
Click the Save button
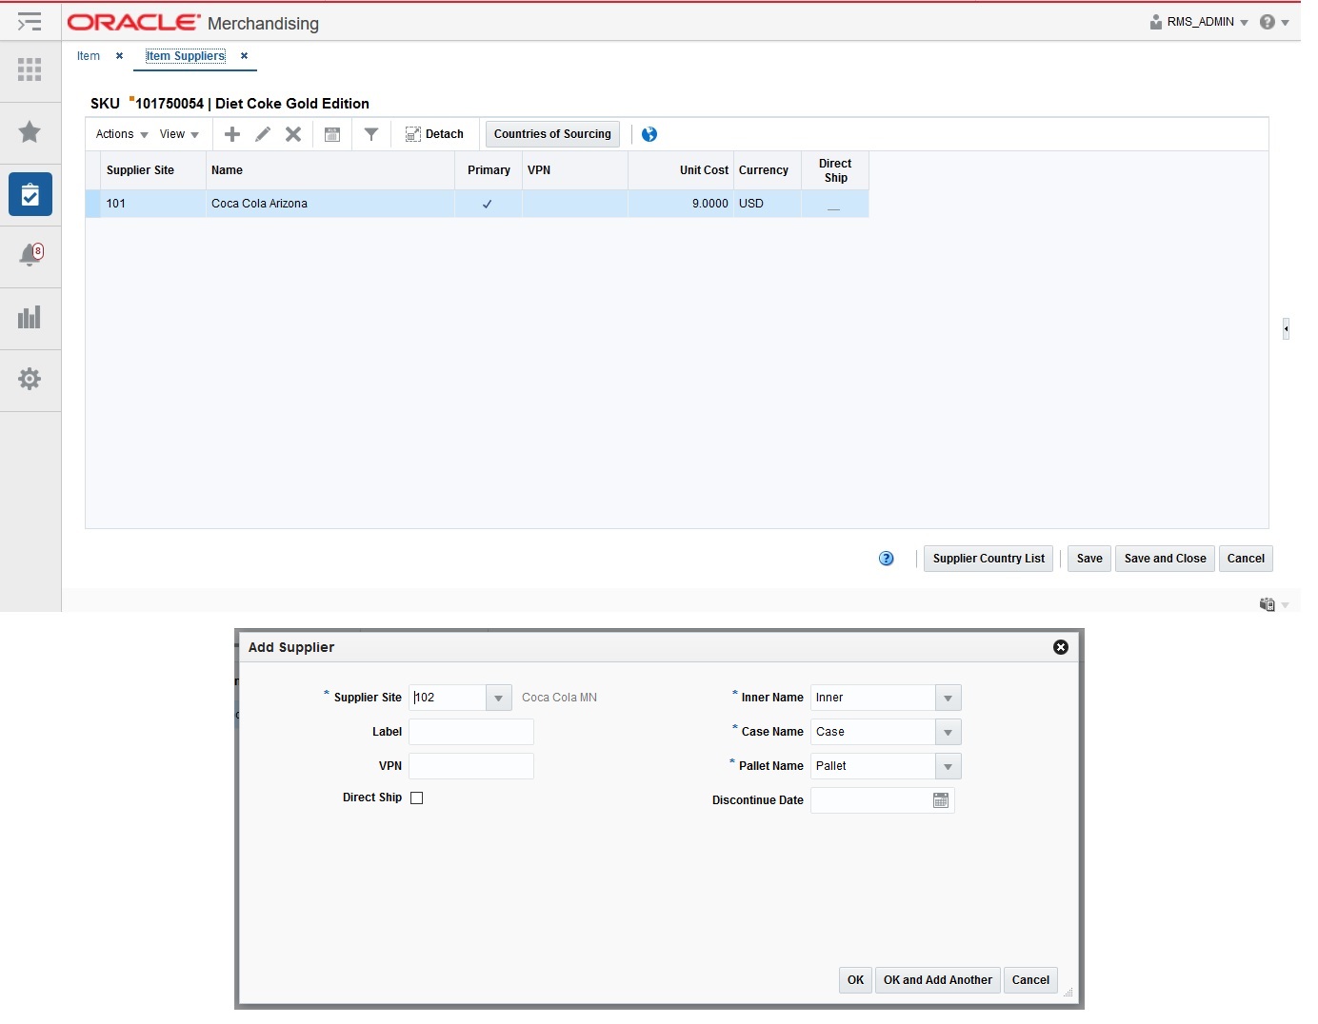pos(1089,559)
